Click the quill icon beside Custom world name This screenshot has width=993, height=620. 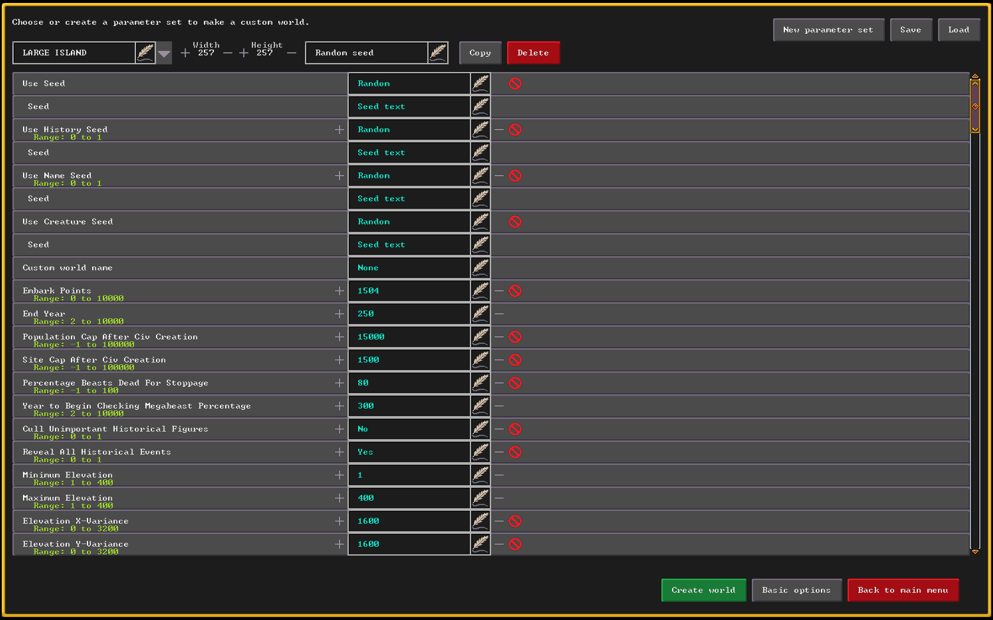pyautogui.click(x=481, y=267)
